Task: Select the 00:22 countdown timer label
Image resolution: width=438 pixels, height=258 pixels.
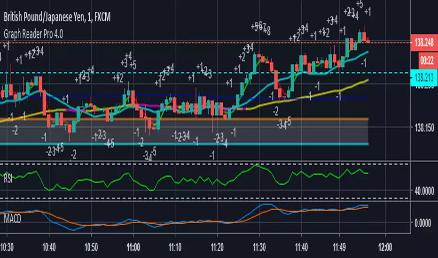Action: click(x=427, y=60)
